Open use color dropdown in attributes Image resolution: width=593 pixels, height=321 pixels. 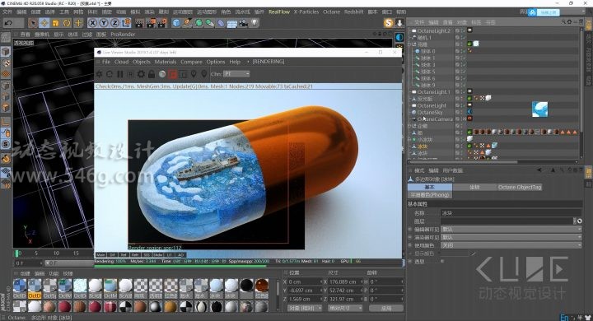[511, 245]
